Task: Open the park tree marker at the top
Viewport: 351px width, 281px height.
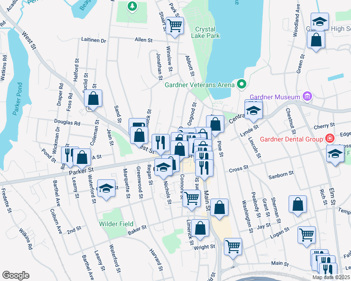Action: (132, 6)
